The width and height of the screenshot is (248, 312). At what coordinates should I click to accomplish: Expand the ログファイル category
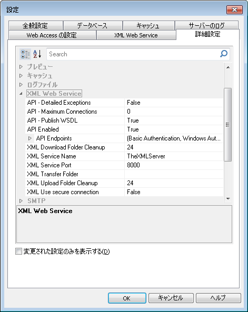pyautogui.click(x=21, y=85)
